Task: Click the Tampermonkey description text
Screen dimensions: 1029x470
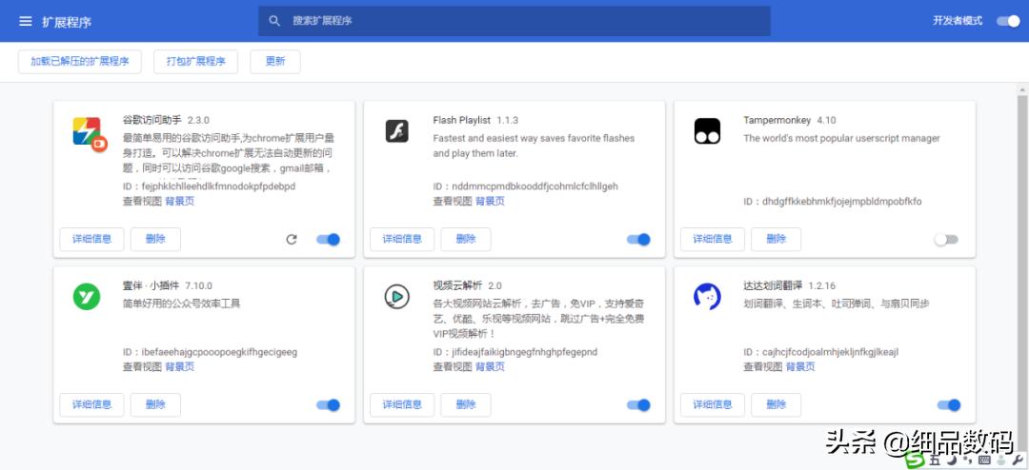Action: pos(841,138)
